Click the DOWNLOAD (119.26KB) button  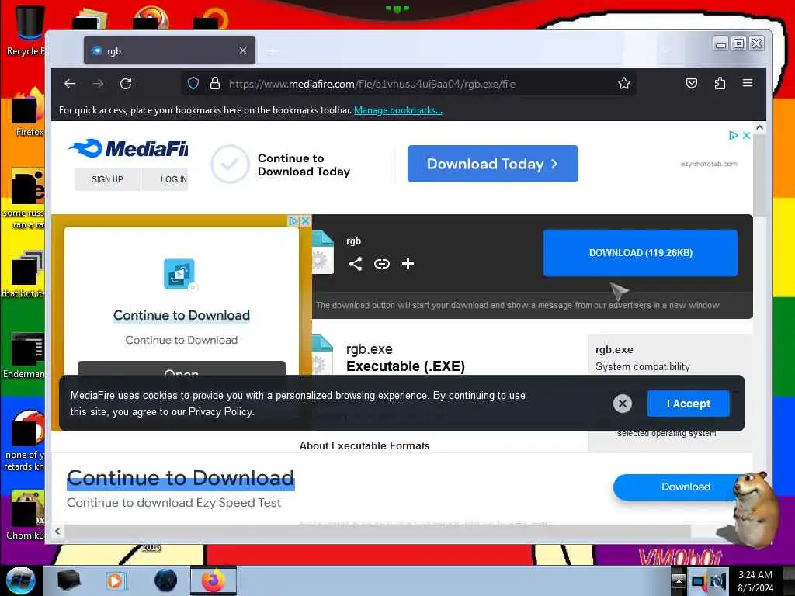click(x=641, y=253)
